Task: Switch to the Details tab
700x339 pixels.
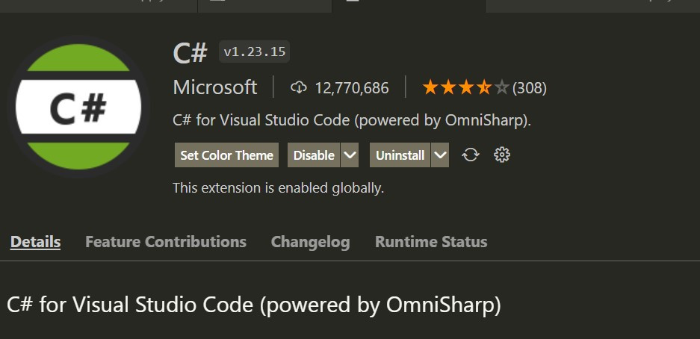Action: [x=35, y=242]
